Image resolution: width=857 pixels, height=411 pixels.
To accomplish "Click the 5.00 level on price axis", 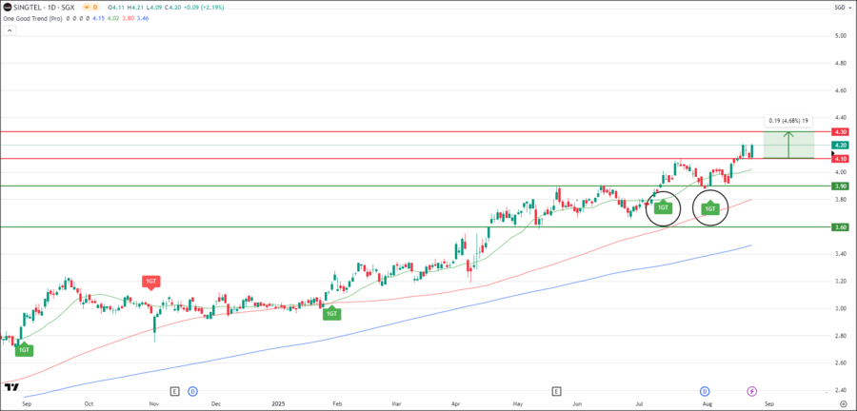I will pyautogui.click(x=840, y=36).
